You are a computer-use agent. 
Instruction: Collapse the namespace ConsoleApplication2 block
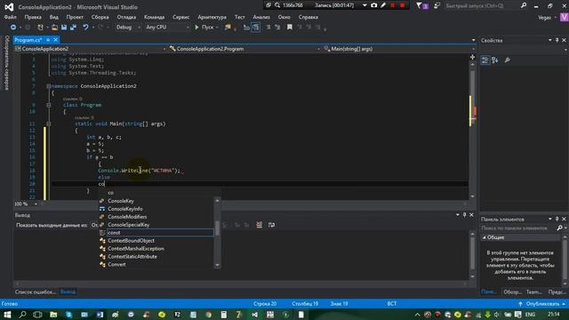coord(48,86)
